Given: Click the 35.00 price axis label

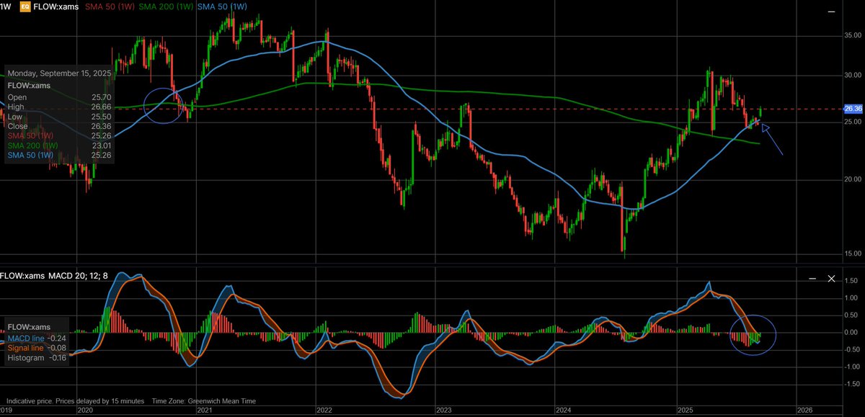Looking at the screenshot, I should coord(853,35).
